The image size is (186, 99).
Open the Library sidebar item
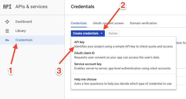[x=32, y=31]
